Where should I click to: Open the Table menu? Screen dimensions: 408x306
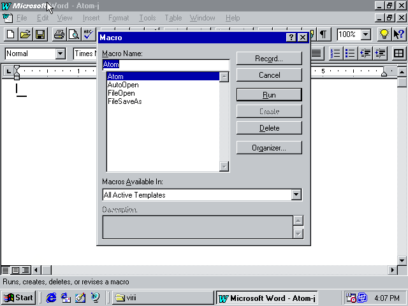[x=173, y=18]
